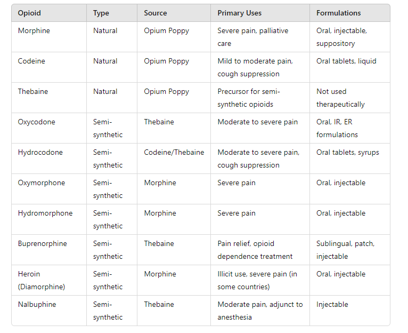This screenshot has width=408, height=333.
Task: Click the 'Not used therapeutically' cell
Action: 340,98
